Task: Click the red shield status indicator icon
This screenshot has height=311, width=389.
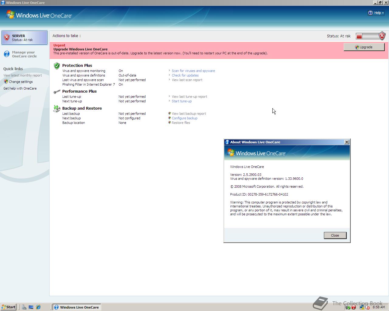Action: (382, 36)
